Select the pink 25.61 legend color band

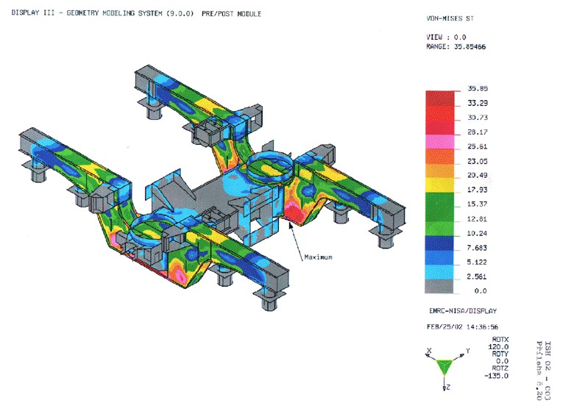(x=439, y=141)
